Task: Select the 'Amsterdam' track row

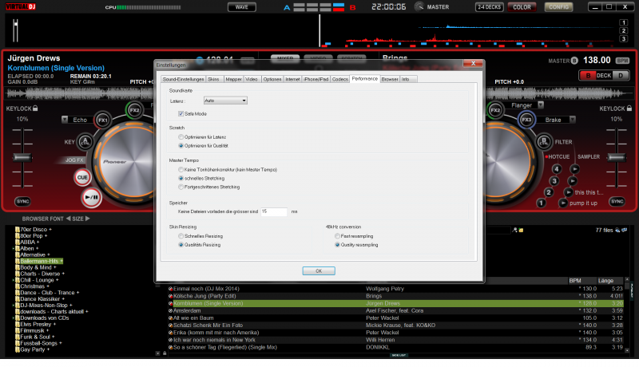Action: [395, 311]
